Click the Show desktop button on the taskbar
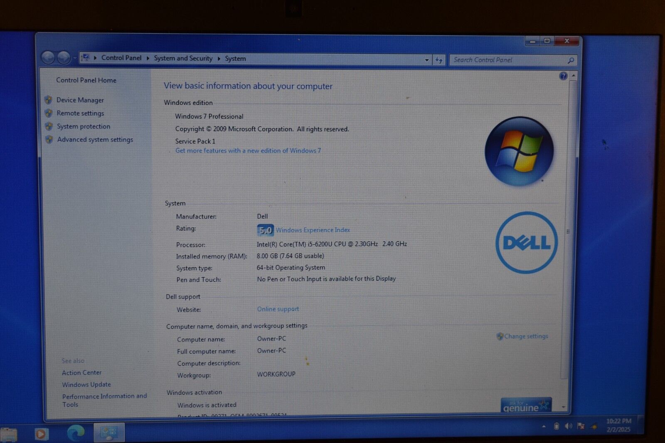The height and width of the screenshot is (443, 665). pyautogui.click(x=641, y=425)
